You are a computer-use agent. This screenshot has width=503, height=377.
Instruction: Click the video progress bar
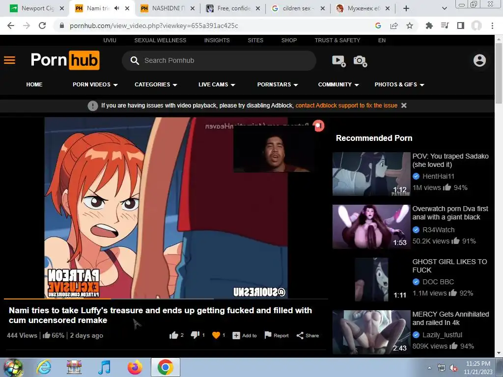click(166, 299)
